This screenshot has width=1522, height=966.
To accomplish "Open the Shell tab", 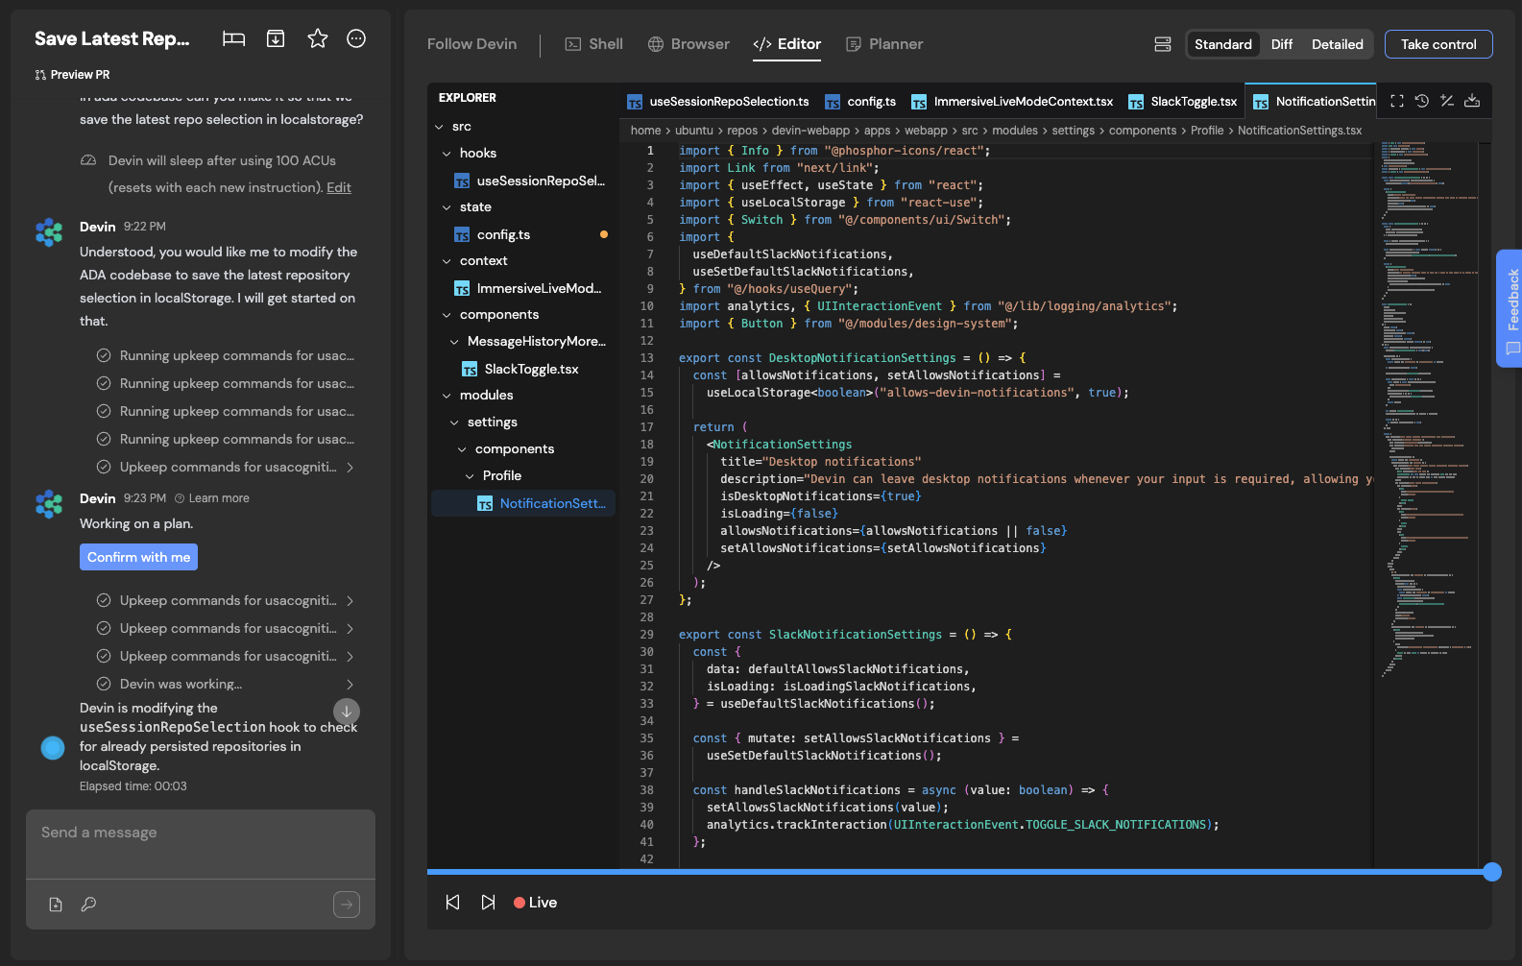I will tap(594, 44).
